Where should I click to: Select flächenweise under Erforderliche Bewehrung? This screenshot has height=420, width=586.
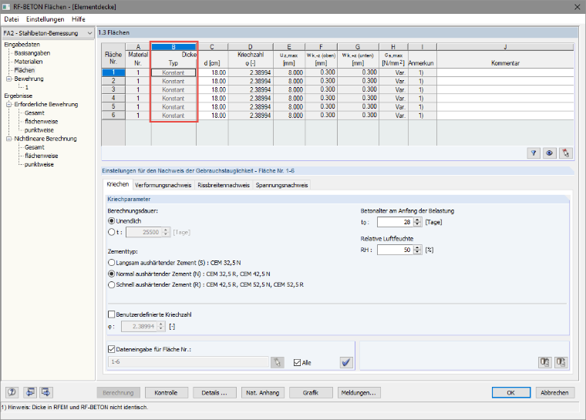(41, 122)
